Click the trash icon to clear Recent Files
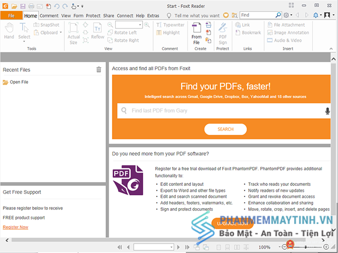Image resolution: width=338 pixels, height=253 pixels. point(99,69)
